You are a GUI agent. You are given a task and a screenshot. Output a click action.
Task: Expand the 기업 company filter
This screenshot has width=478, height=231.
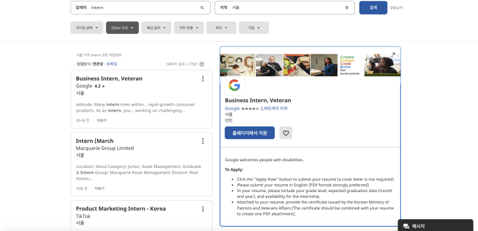[x=254, y=28]
